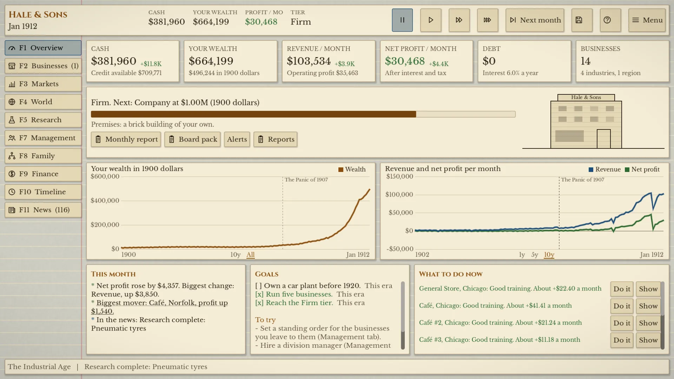This screenshot has width=674, height=379.
Task: Click the Goals panel scrollbar
Action: point(403,315)
